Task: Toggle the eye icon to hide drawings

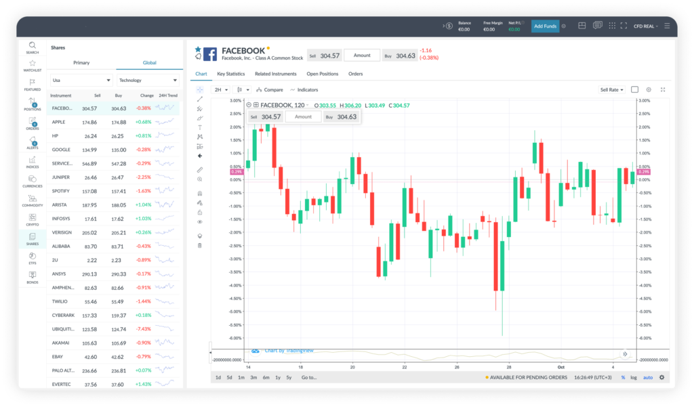Action: pyautogui.click(x=200, y=221)
